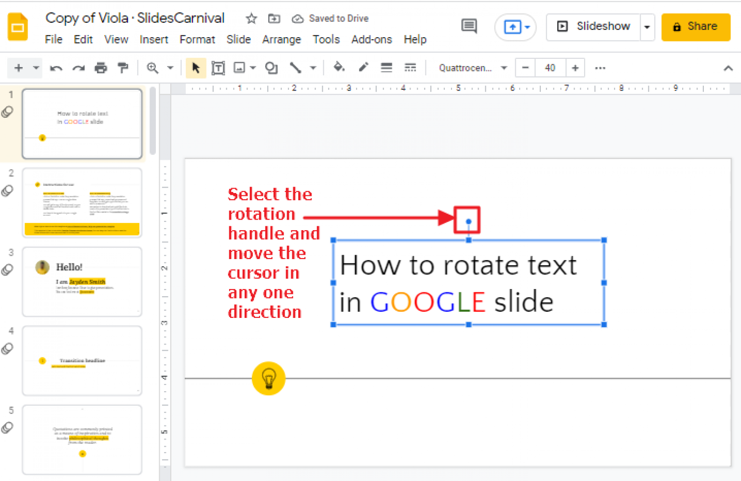
Task: Select slide 4 Transition headline thumbnail
Action: 82,361
